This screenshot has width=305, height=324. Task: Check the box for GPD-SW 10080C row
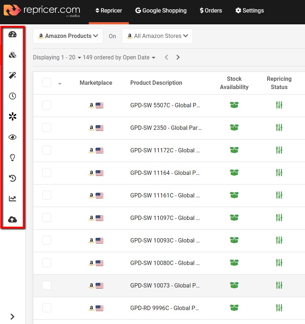click(47, 262)
